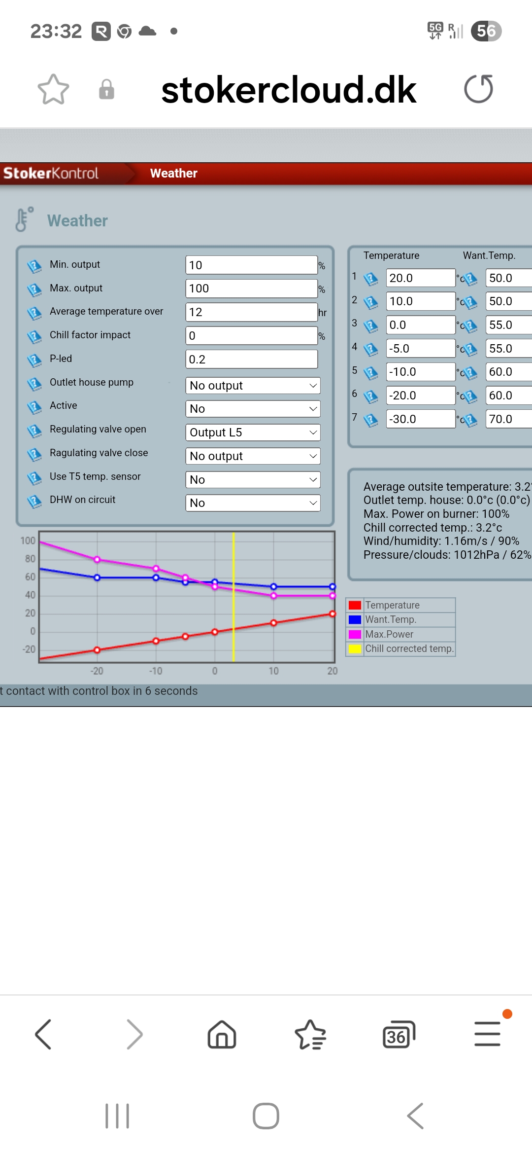Tap the stokercloud.dk address bar
Viewport: 532px width, 1154px height.
[x=289, y=90]
